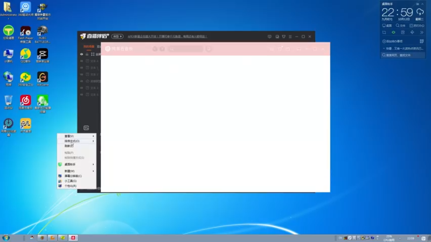The height and width of the screenshot is (242, 431).
Task: Click the green eye-care icon in widget
Action: coord(394,32)
